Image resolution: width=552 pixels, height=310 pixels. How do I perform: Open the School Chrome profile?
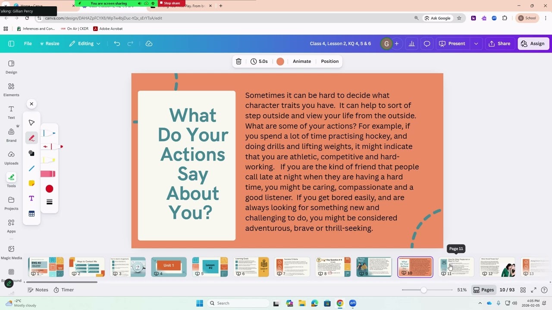pyautogui.click(x=527, y=18)
